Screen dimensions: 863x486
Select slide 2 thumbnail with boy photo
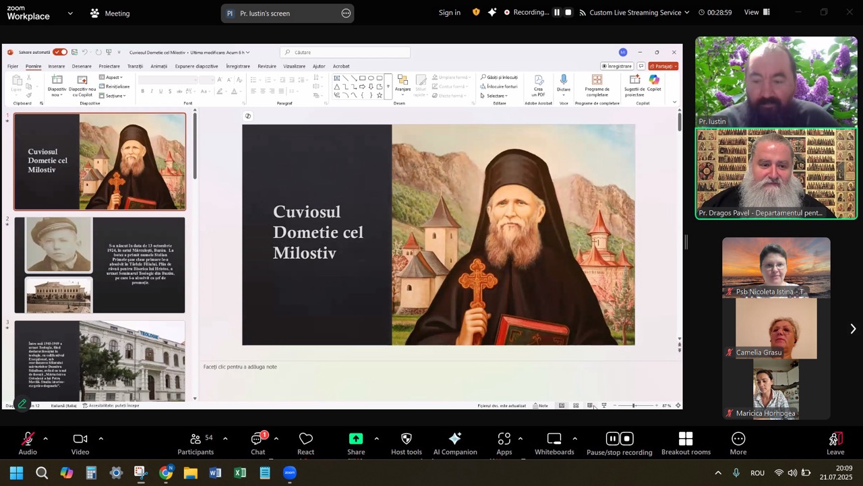(x=100, y=265)
